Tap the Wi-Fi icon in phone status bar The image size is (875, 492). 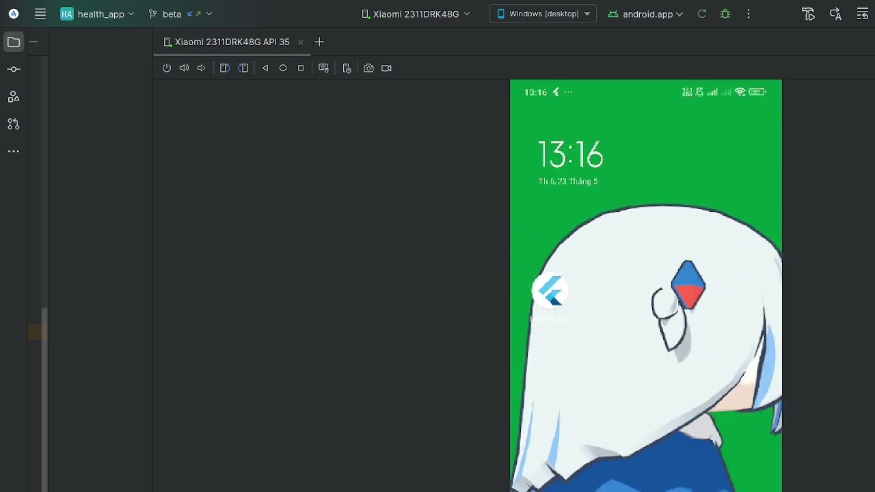(x=740, y=92)
